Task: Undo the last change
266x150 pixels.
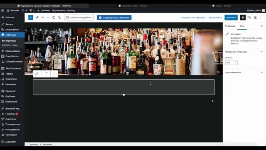Action: click(x=43, y=17)
